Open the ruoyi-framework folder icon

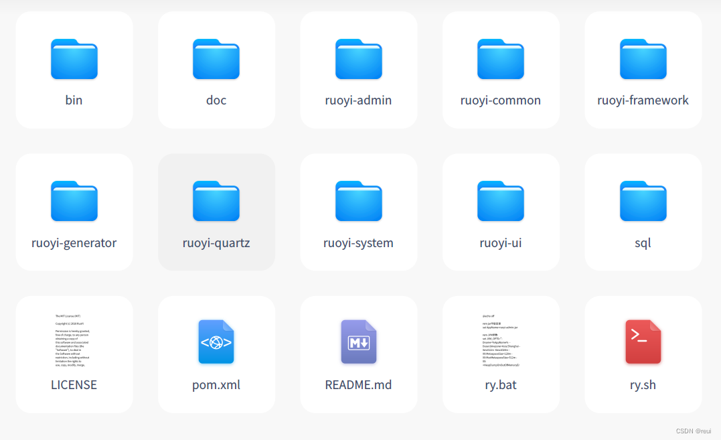click(643, 59)
